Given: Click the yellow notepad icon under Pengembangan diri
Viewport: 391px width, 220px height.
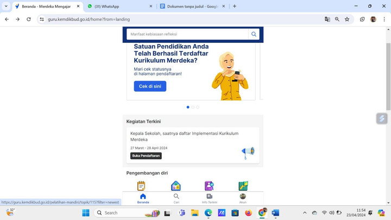Looking at the screenshot, I should click(x=141, y=186).
